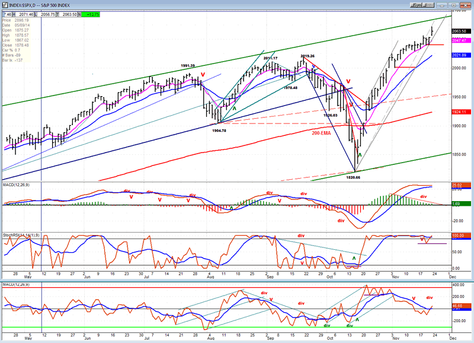Toggle the Intv link checkbox in title bar

coord(428,5)
